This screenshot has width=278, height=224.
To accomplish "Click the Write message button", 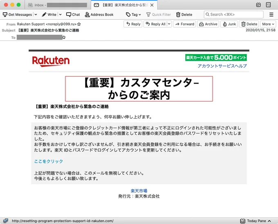I will 49,15.
